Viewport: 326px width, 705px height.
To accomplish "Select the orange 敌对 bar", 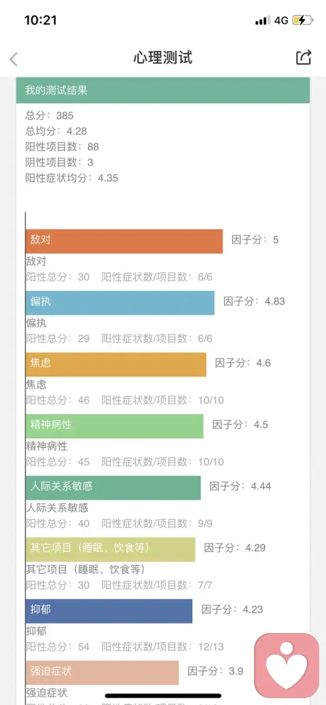I will (x=124, y=242).
